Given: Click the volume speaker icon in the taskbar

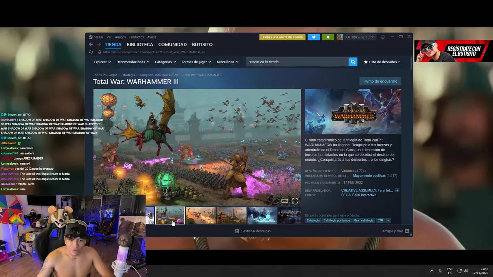Looking at the screenshot, I should (x=466, y=271).
